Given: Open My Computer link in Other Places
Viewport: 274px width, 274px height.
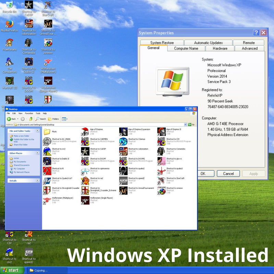Looking at the screenshot, I should [19, 169].
